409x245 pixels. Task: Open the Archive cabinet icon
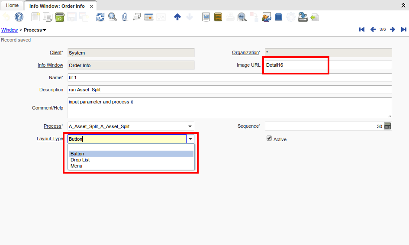click(x=219, y=17)
